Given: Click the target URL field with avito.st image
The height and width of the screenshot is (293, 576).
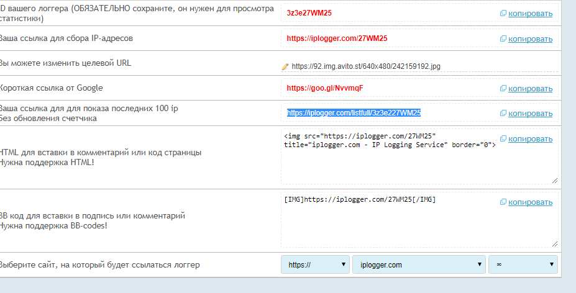Looking at the screenshot, I should (419, 66).
